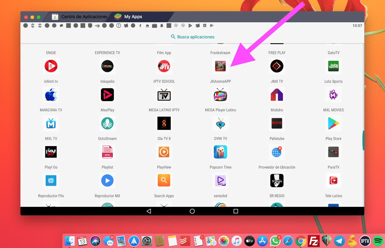Tap the Android home navigation button
Viewport: 385px width, 248px height.
(192, 211)
